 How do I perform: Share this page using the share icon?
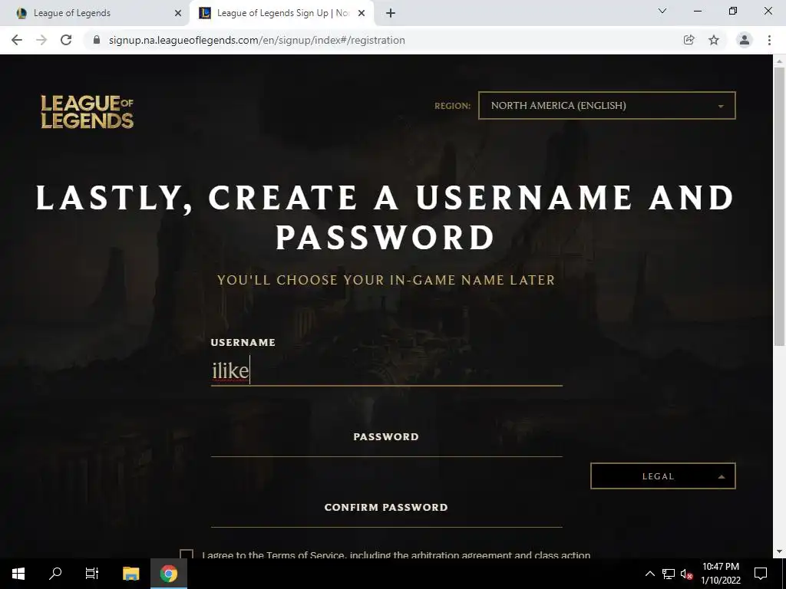pyautogui.click(x=689, y=40)
